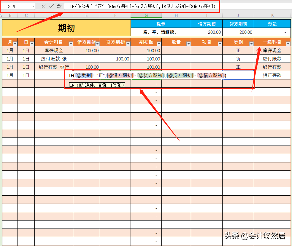Click the 正 category cell for 库存现金 row
This screenshot has width=292, height=246.
pyautogui.click(x=238, y=50)
